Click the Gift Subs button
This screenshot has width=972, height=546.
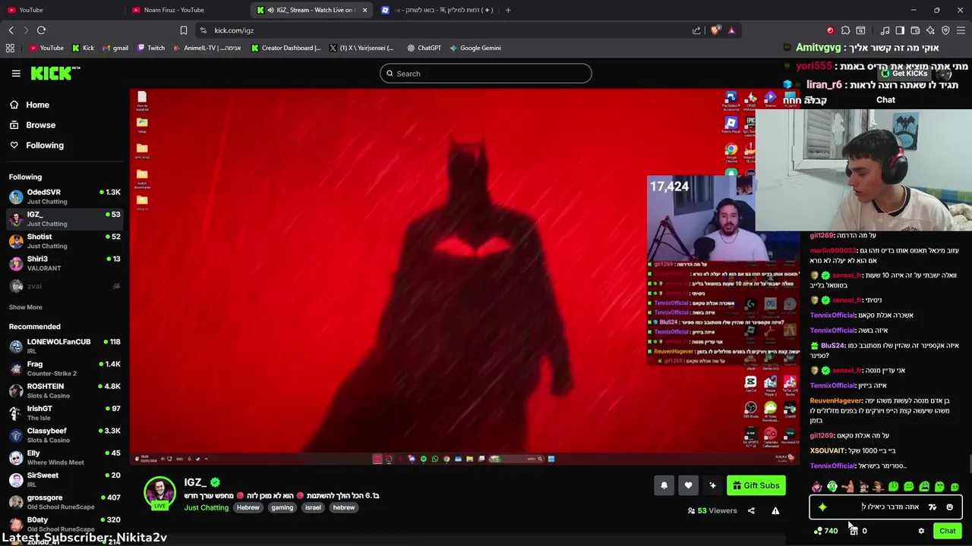click(756, 485)
